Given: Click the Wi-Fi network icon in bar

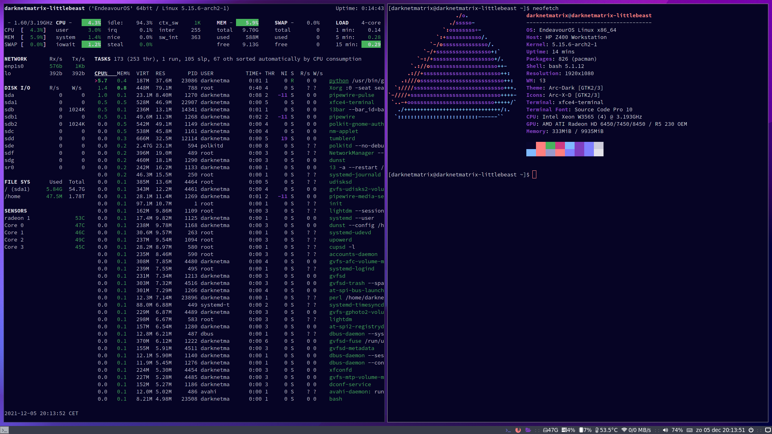Looking at the screenshot, I should [x=624, y=430].
